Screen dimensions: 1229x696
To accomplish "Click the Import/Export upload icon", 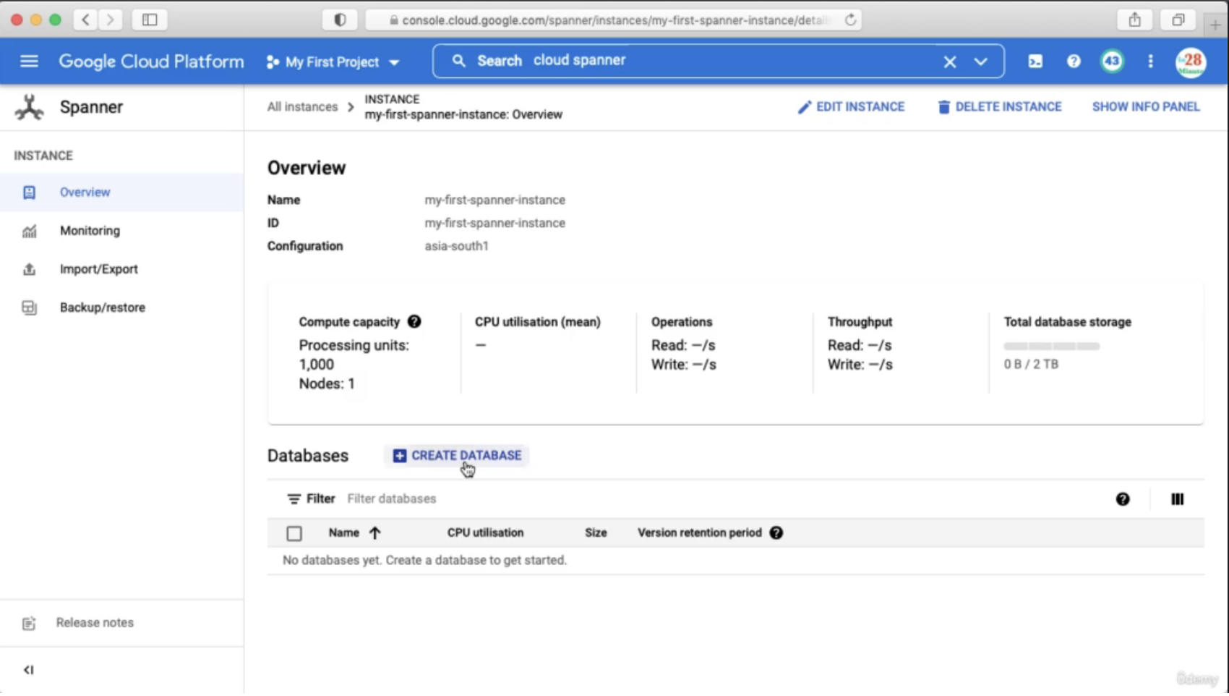I will point(29,269).
